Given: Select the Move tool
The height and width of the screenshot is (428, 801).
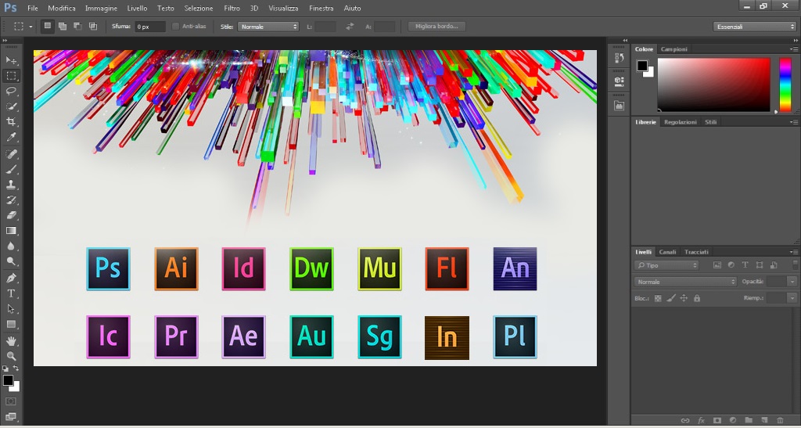Looking at the screenshot, I should (x=11, y=60).
